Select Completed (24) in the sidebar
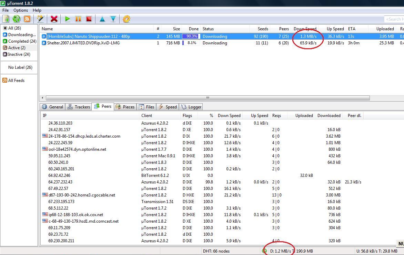 tap(20, 41)
